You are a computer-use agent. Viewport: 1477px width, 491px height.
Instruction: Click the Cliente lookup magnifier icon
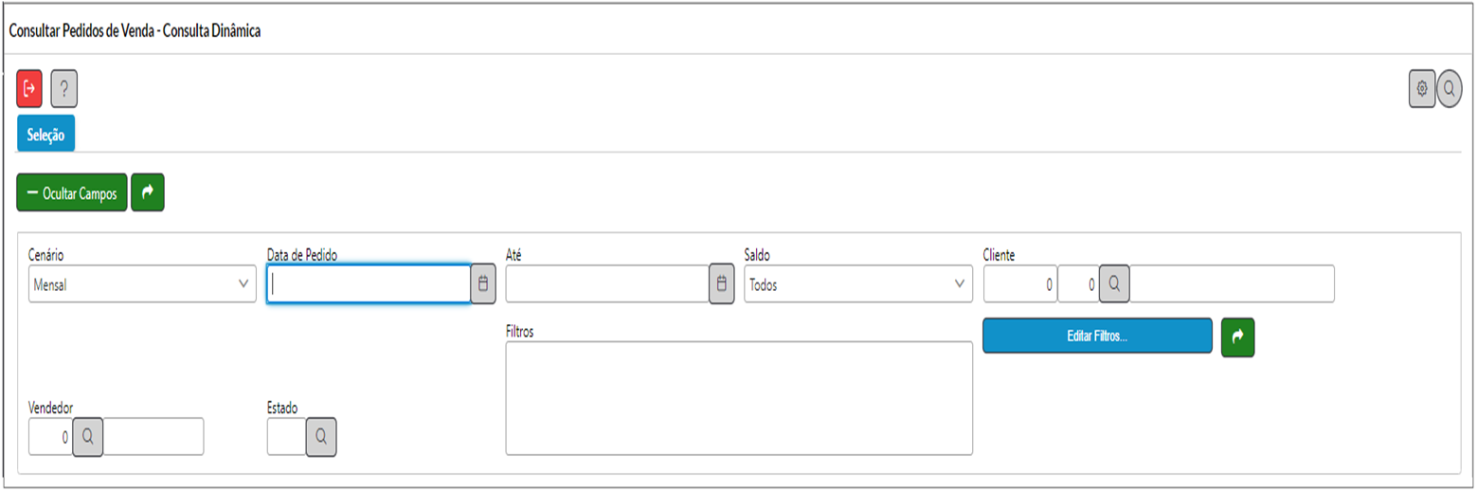[x=1114, y=283]
